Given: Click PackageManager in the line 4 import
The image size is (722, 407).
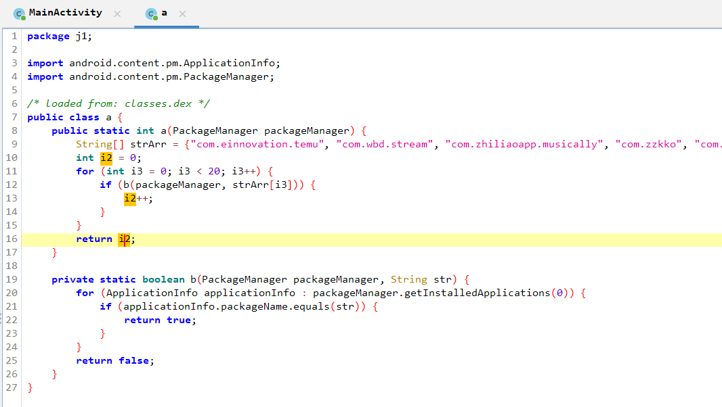Looking at the screenshot, I should pyautogui.click(x=234, y=76).
